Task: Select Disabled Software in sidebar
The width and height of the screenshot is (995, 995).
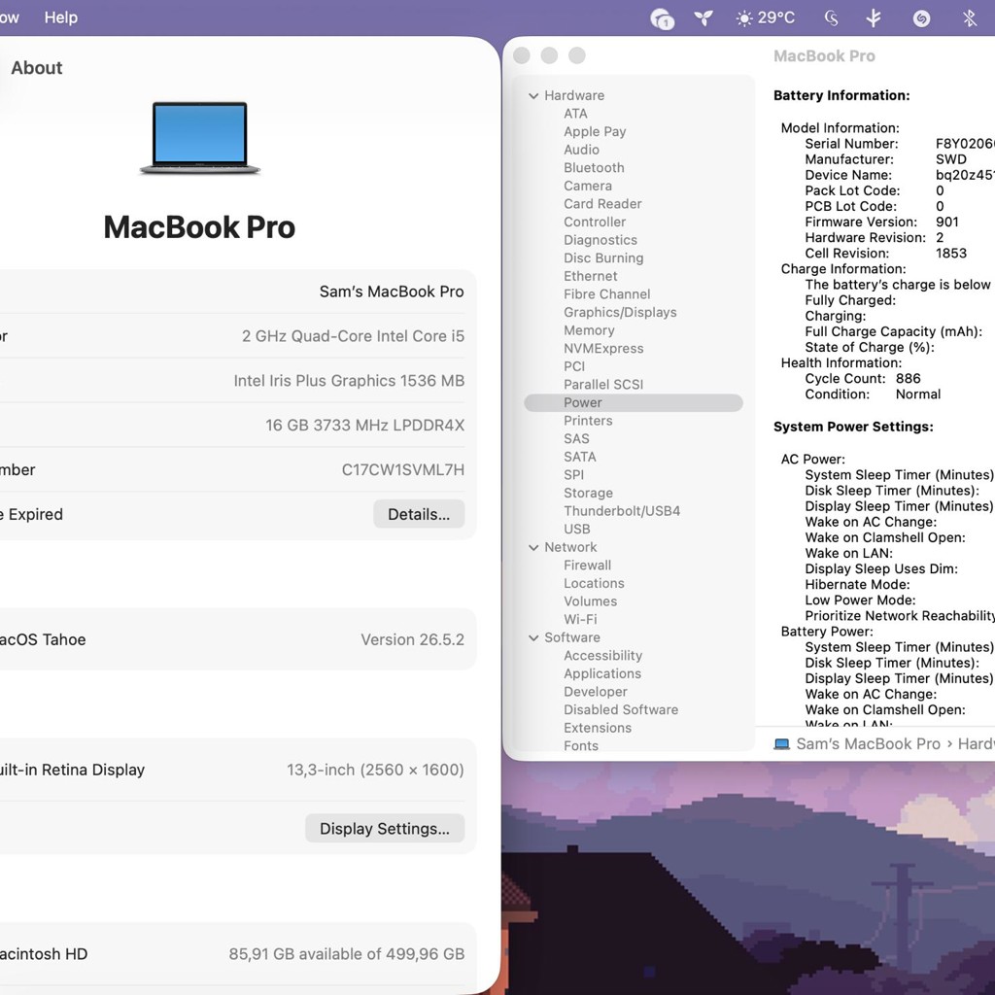Action: pos(621,710)
